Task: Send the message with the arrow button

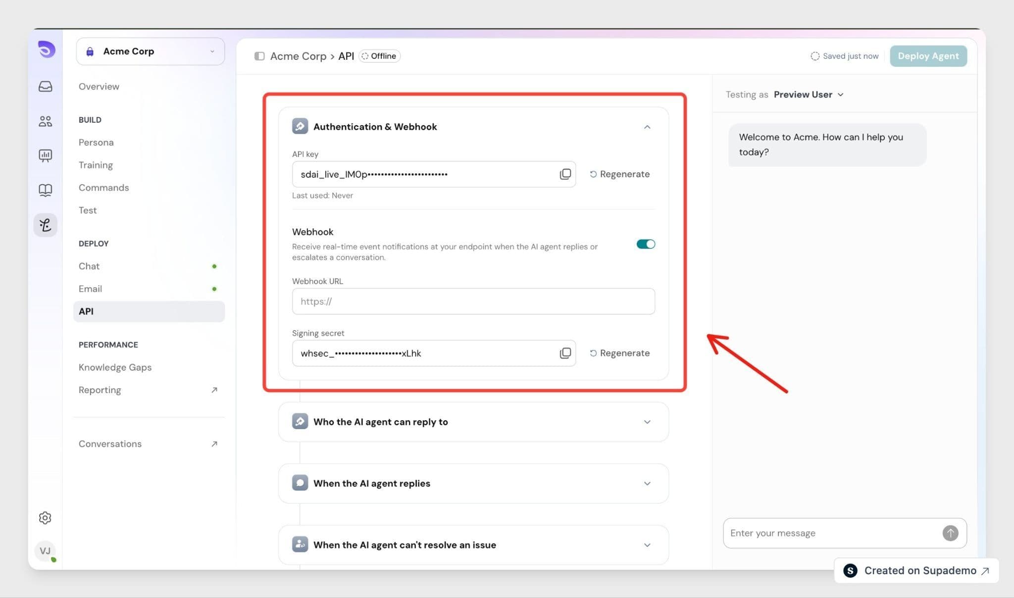Action: point(950,533)
